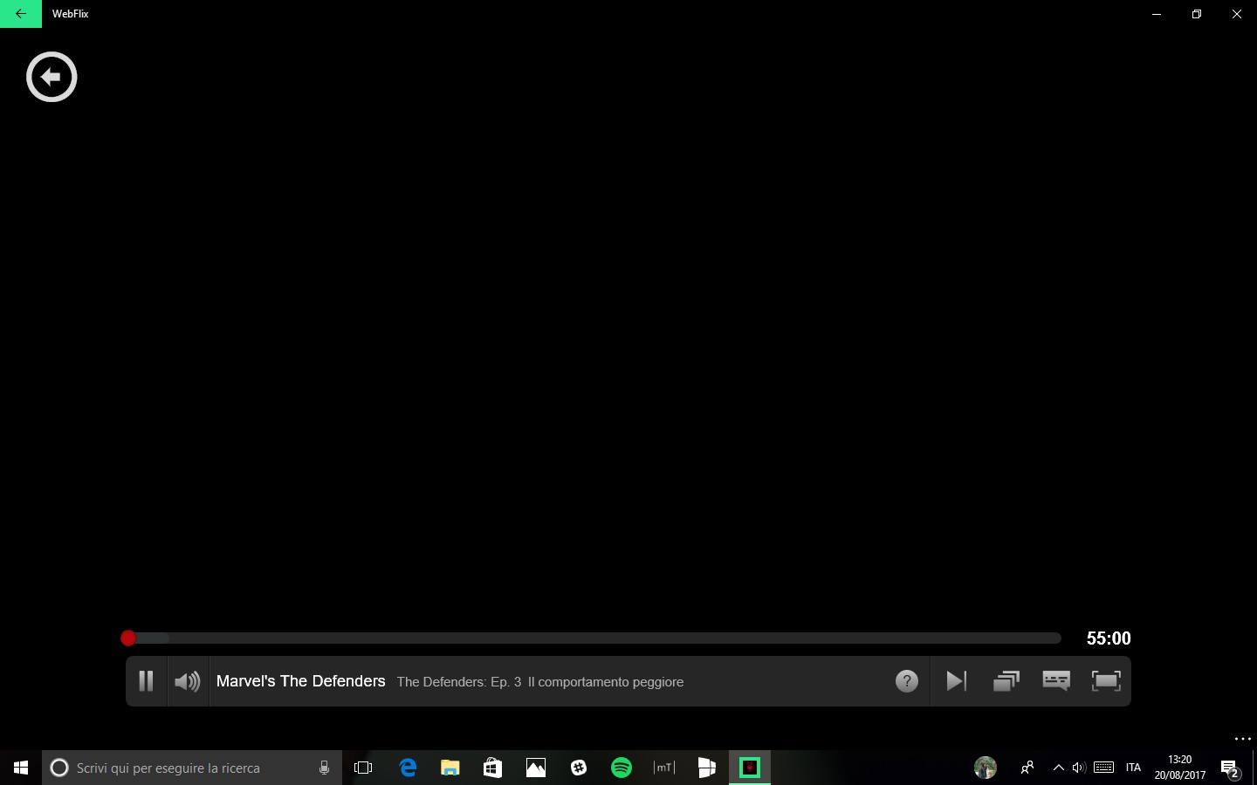Viewport: 1257px width, 785px height.
Task: Expand hidden system tray icons
Action: (1059, 768)
